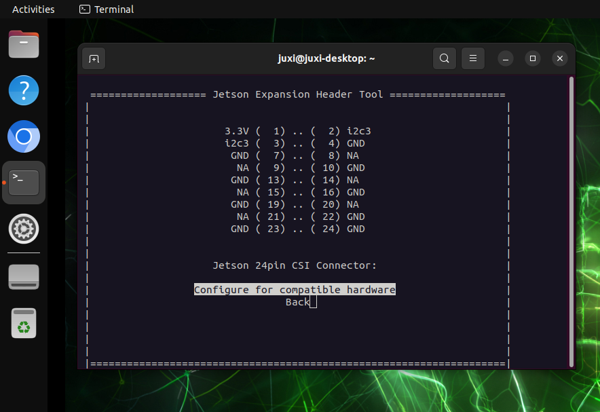Click the juxi@juxi-desktop title text

coord(326,58)
